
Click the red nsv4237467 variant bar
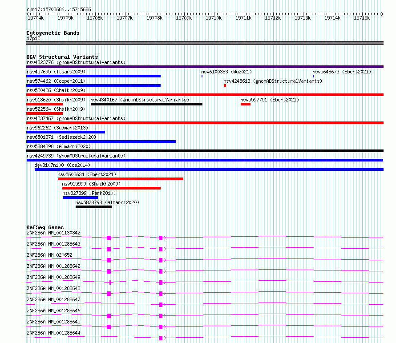[205, 123]
